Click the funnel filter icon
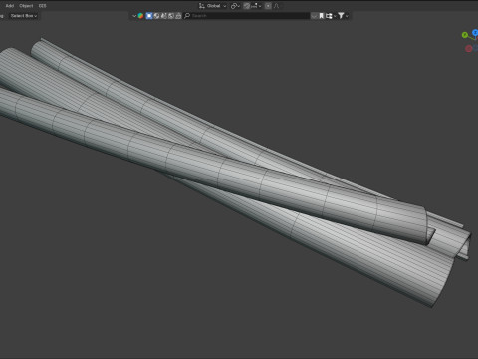The height and width of the screenshot is (359, 478). pyautogui.click(x=341, y=16)
